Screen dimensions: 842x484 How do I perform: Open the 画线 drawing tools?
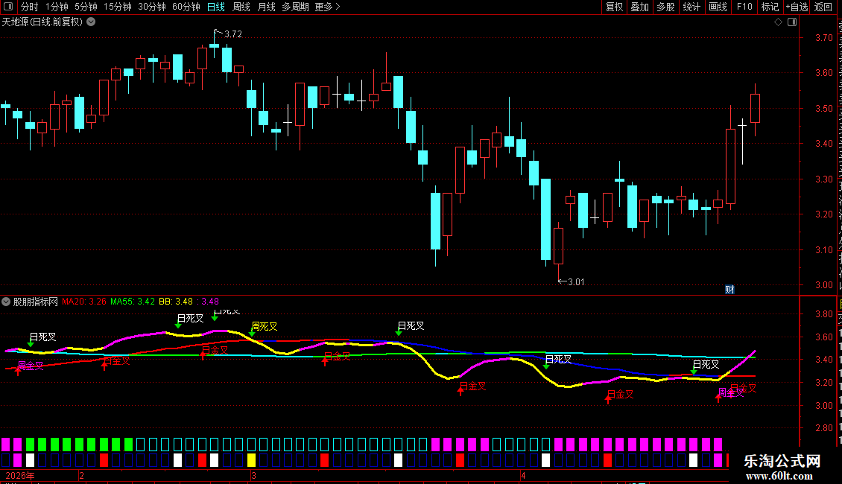click(718, 7)
